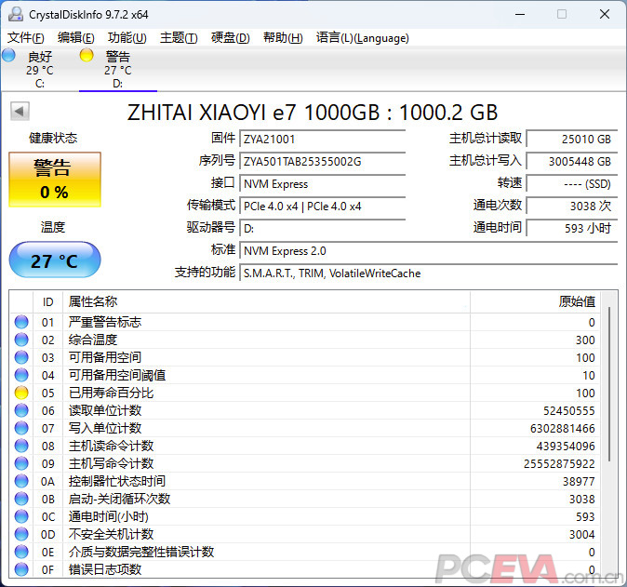Click the blue status icon for drive C:
This screenshot has height=587, width=627.
pyautogui.click(x=9, y=56)
